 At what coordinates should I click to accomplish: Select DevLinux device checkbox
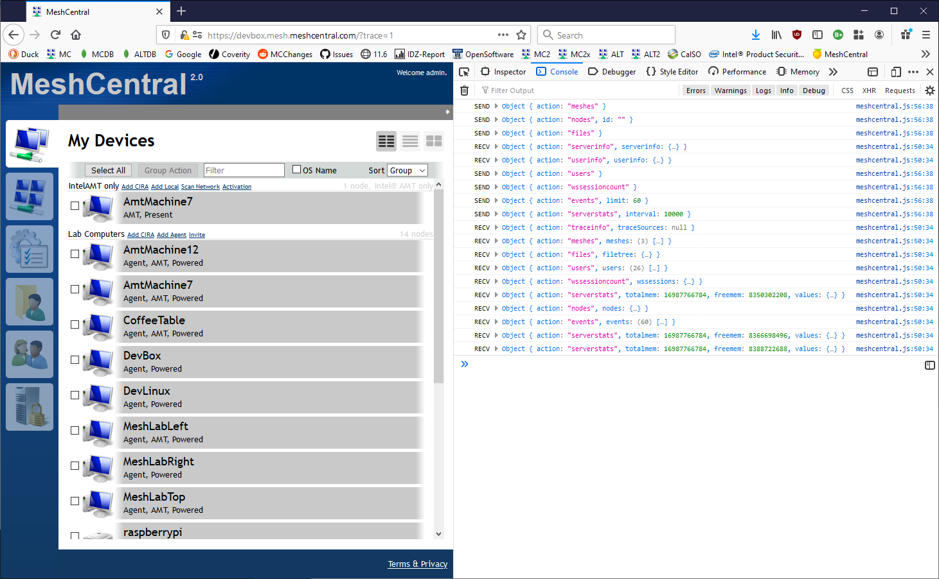click(x=75, y=395)
